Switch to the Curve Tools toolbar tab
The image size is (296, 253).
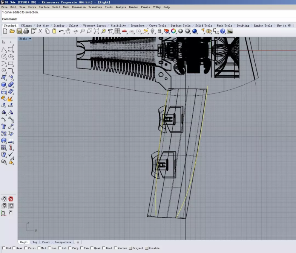coord(158,26)
